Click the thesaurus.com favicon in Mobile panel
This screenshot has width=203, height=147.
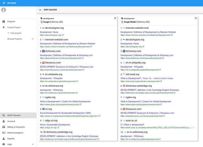[x=124, y=109]
